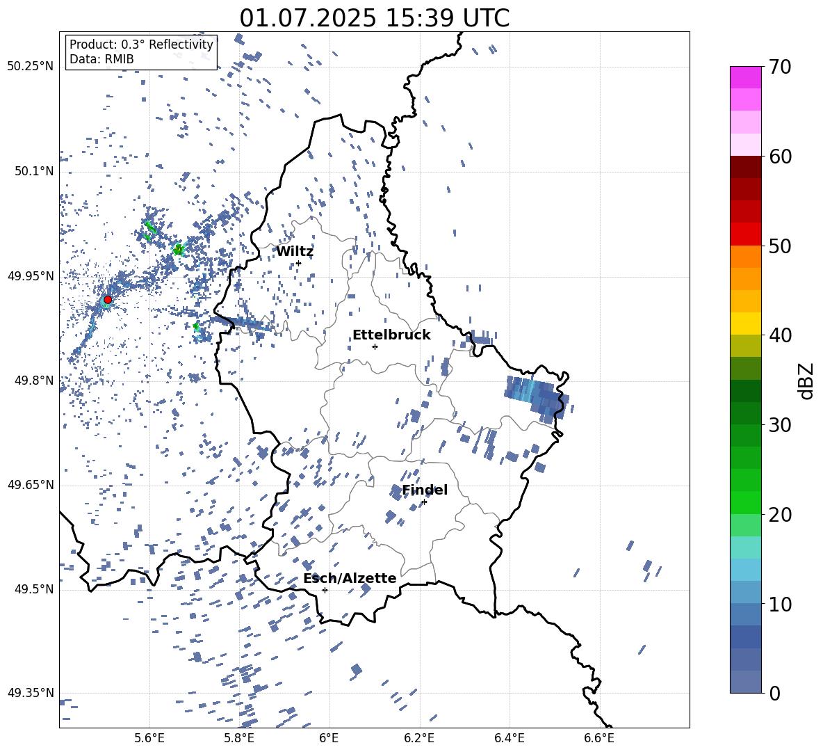Click the 49.5°N latitude label

pyautogui.click(x=33, y=589)
